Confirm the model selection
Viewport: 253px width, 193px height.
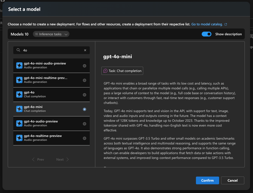(207, 180)
